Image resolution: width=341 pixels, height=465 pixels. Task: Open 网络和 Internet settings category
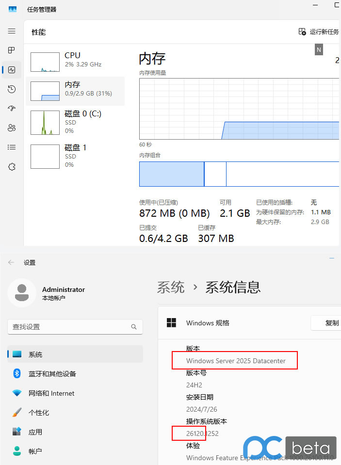[x=75, y=393]
